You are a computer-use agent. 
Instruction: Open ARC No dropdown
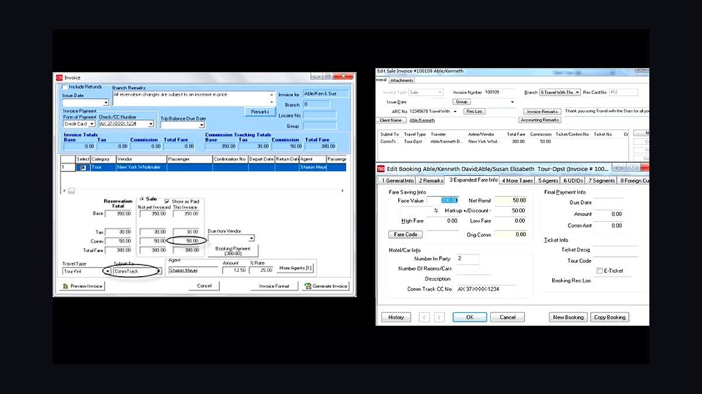[x=455, y=111]
